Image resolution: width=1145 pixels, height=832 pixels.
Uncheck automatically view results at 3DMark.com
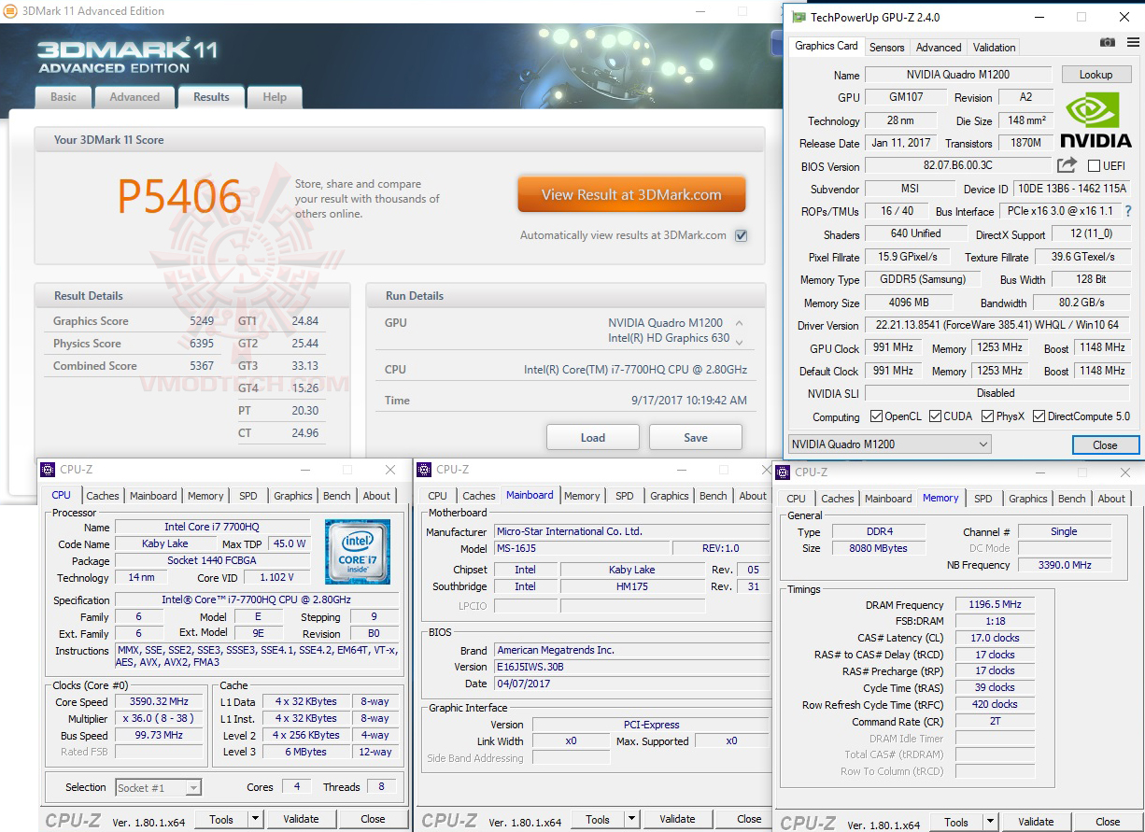click(741, 235)
